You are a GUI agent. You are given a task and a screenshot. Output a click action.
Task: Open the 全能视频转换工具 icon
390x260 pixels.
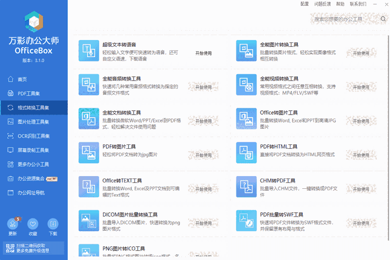(x=246, y=84)
